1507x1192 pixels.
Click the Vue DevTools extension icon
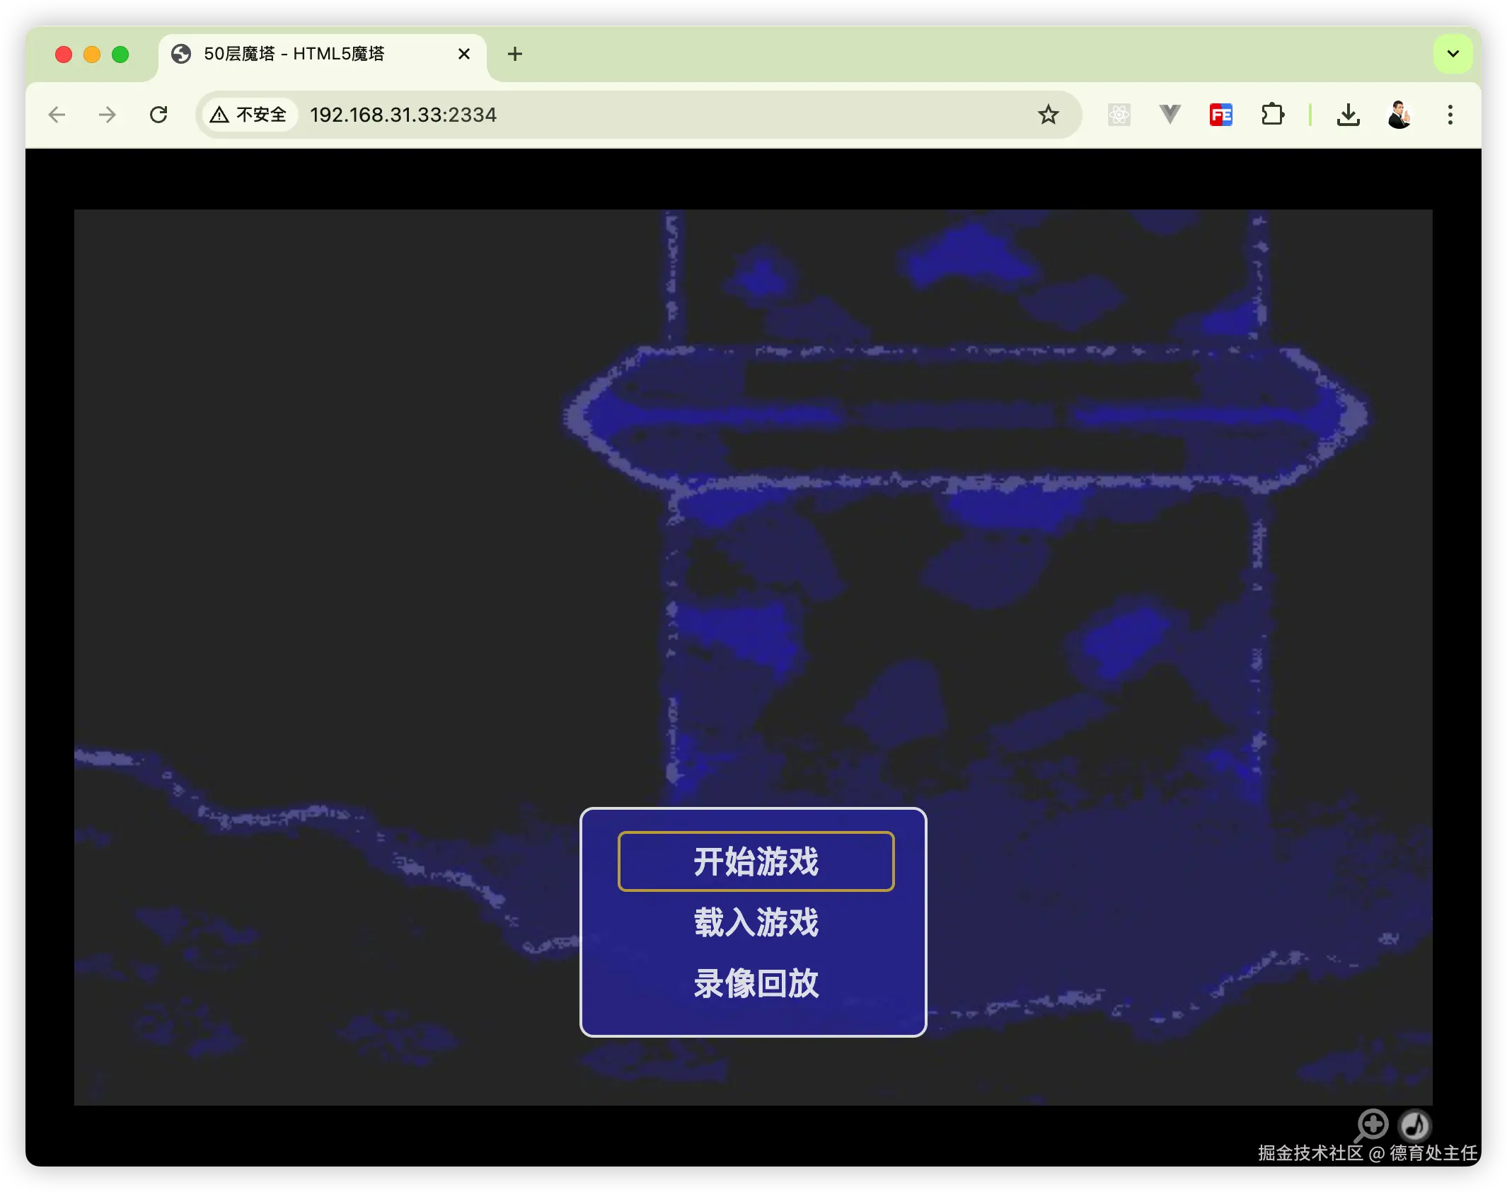[x=1170, y=115]
